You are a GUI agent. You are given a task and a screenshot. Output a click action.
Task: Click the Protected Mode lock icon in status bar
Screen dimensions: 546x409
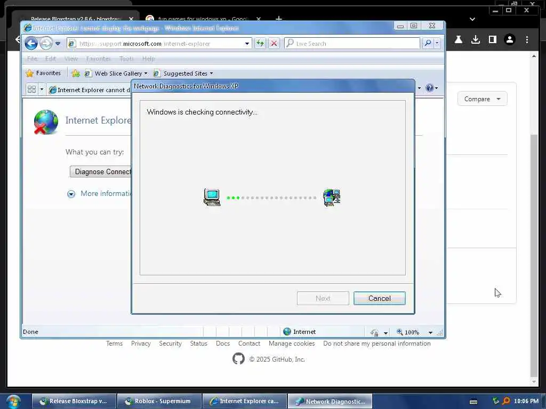[374, 332]
